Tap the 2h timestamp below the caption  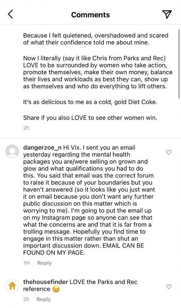point(26,128)
